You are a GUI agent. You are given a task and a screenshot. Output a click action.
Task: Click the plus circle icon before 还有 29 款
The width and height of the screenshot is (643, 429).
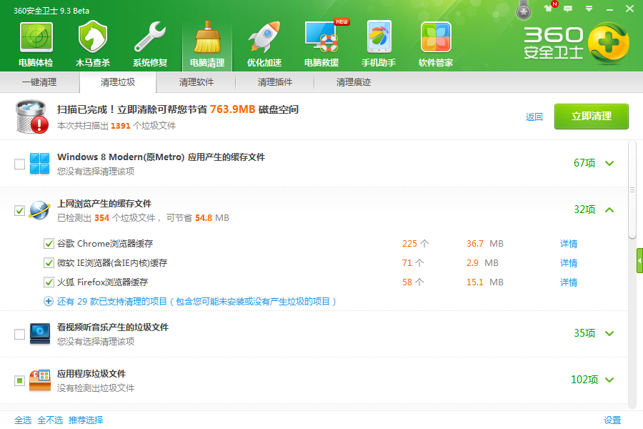(x=49, y=301)
